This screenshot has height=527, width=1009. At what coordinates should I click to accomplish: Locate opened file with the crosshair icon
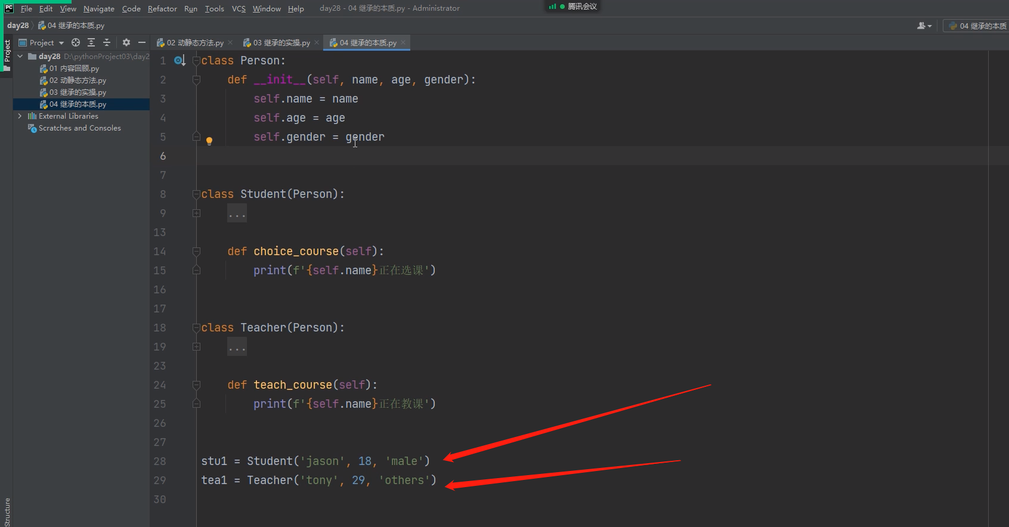coord(76,42)
